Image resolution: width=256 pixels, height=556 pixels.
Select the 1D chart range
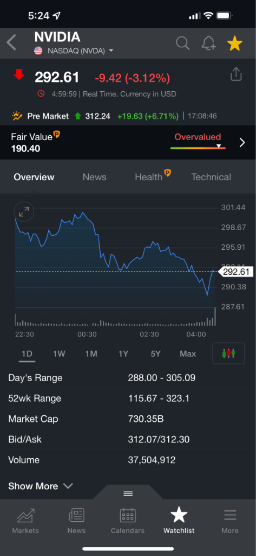point(27,353)
